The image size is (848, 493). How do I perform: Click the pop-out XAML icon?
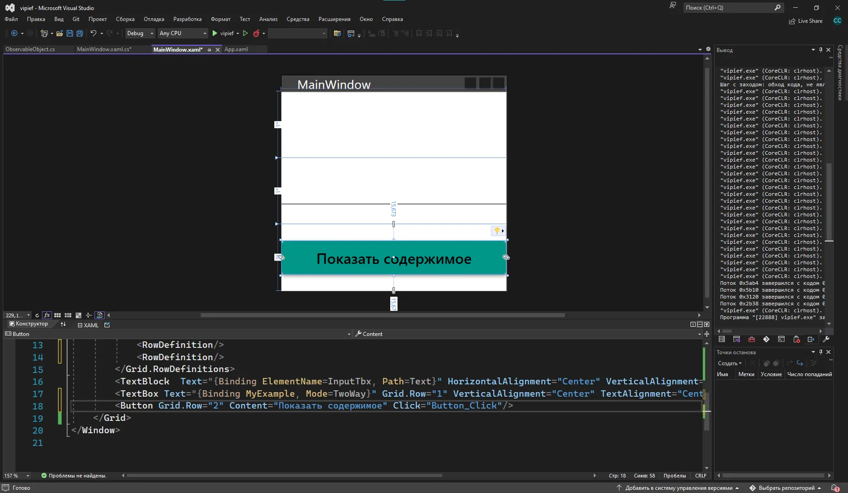107,325
